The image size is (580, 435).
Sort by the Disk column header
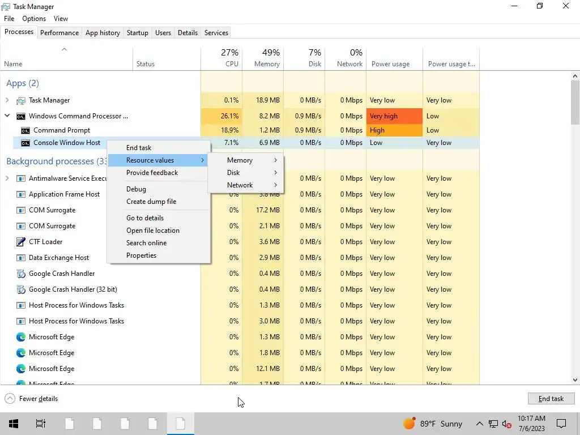tap(304, 58)
